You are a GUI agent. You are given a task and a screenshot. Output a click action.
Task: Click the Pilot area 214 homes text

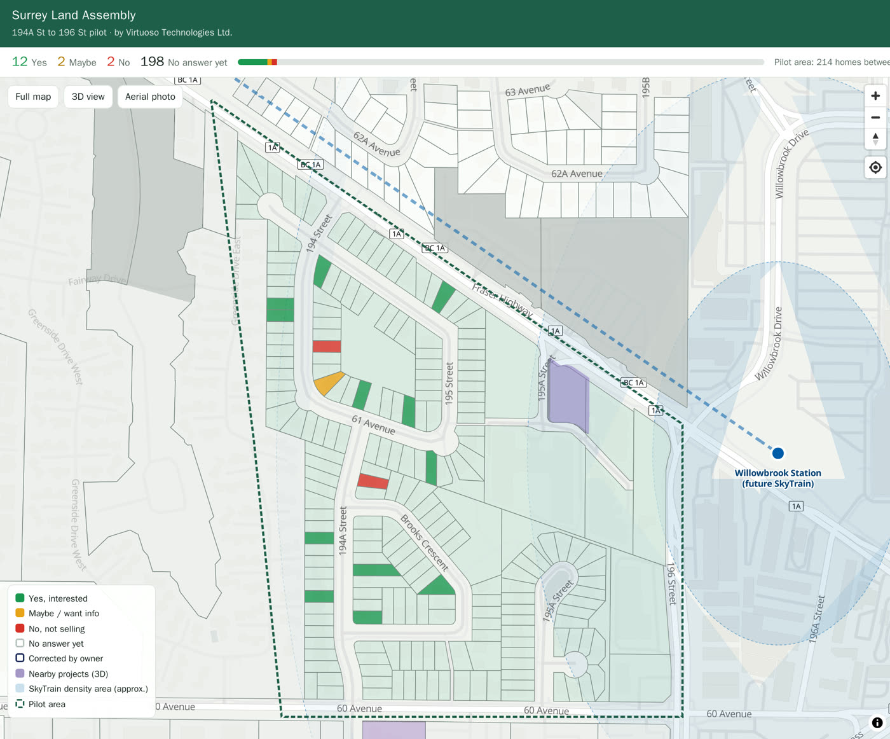(x=832, y=62)
